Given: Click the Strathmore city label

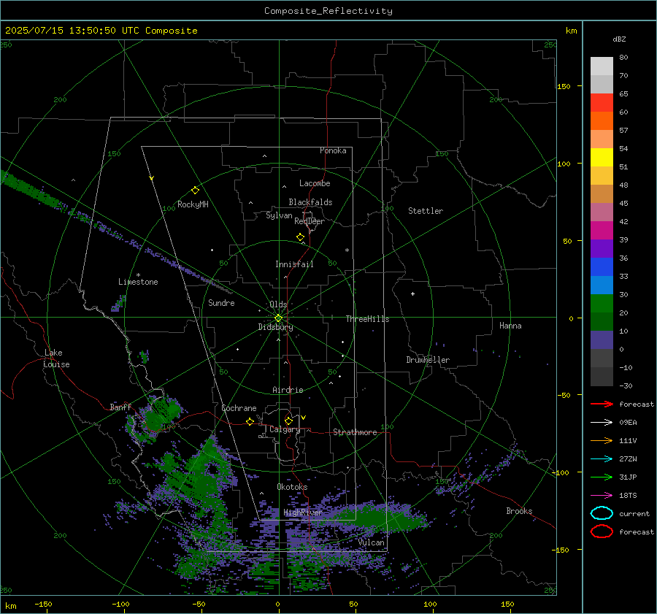Looking at the screenshot, I should 355,432.
